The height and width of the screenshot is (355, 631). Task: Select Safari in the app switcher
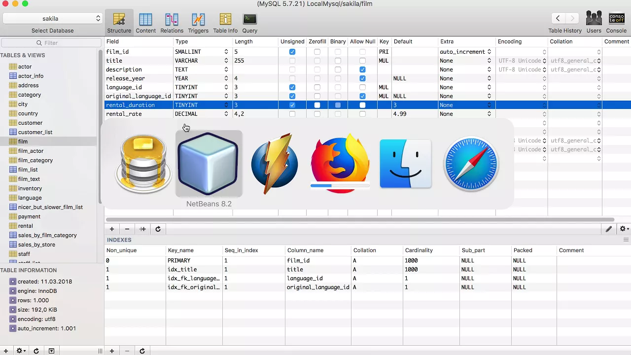471,164
